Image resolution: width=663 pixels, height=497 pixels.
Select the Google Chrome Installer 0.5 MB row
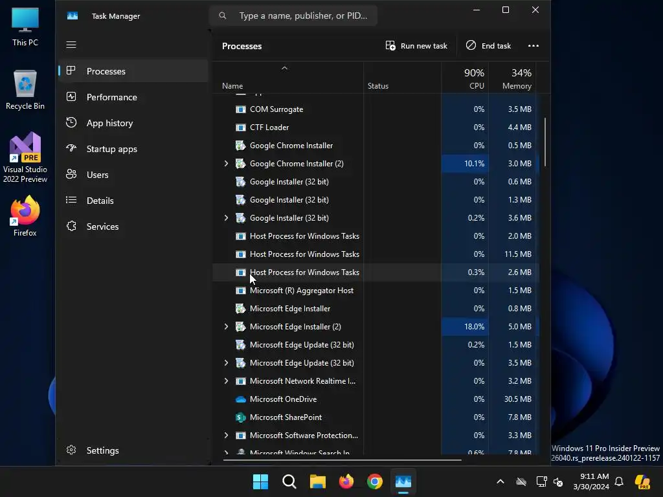(376, 146)
